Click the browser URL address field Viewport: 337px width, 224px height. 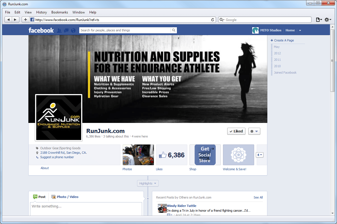123,20
